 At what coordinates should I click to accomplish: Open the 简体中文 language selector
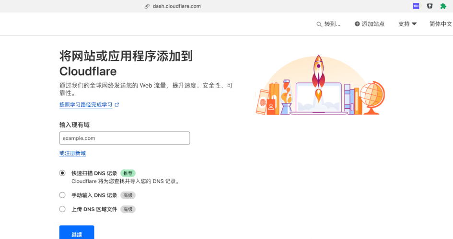(441, 24)
